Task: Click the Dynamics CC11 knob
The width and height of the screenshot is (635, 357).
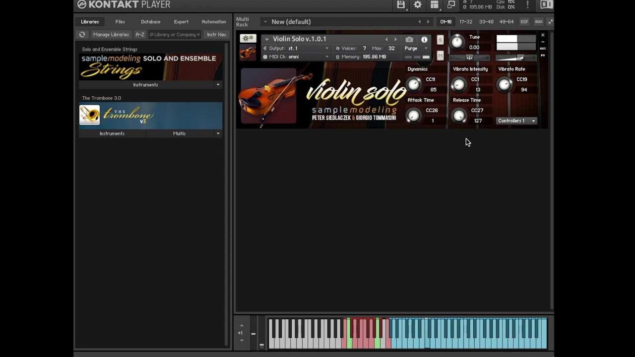Action: pos(413,85)
